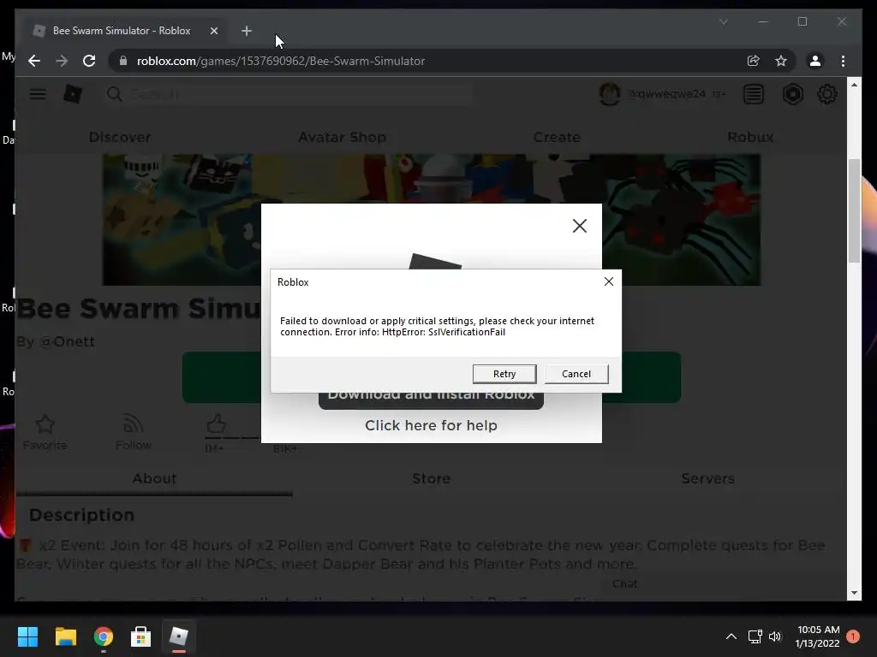View site lock info icon
The image size is (877, 657).
pos(123,61)
